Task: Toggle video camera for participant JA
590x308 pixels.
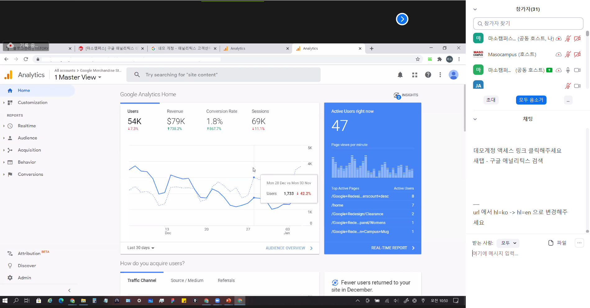Action: click(x=577, y=86)
